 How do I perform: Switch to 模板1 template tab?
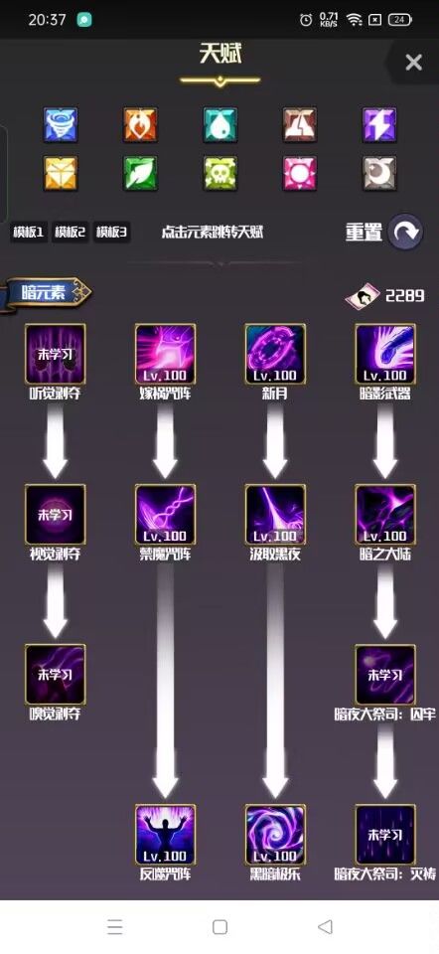pos(29,233)
